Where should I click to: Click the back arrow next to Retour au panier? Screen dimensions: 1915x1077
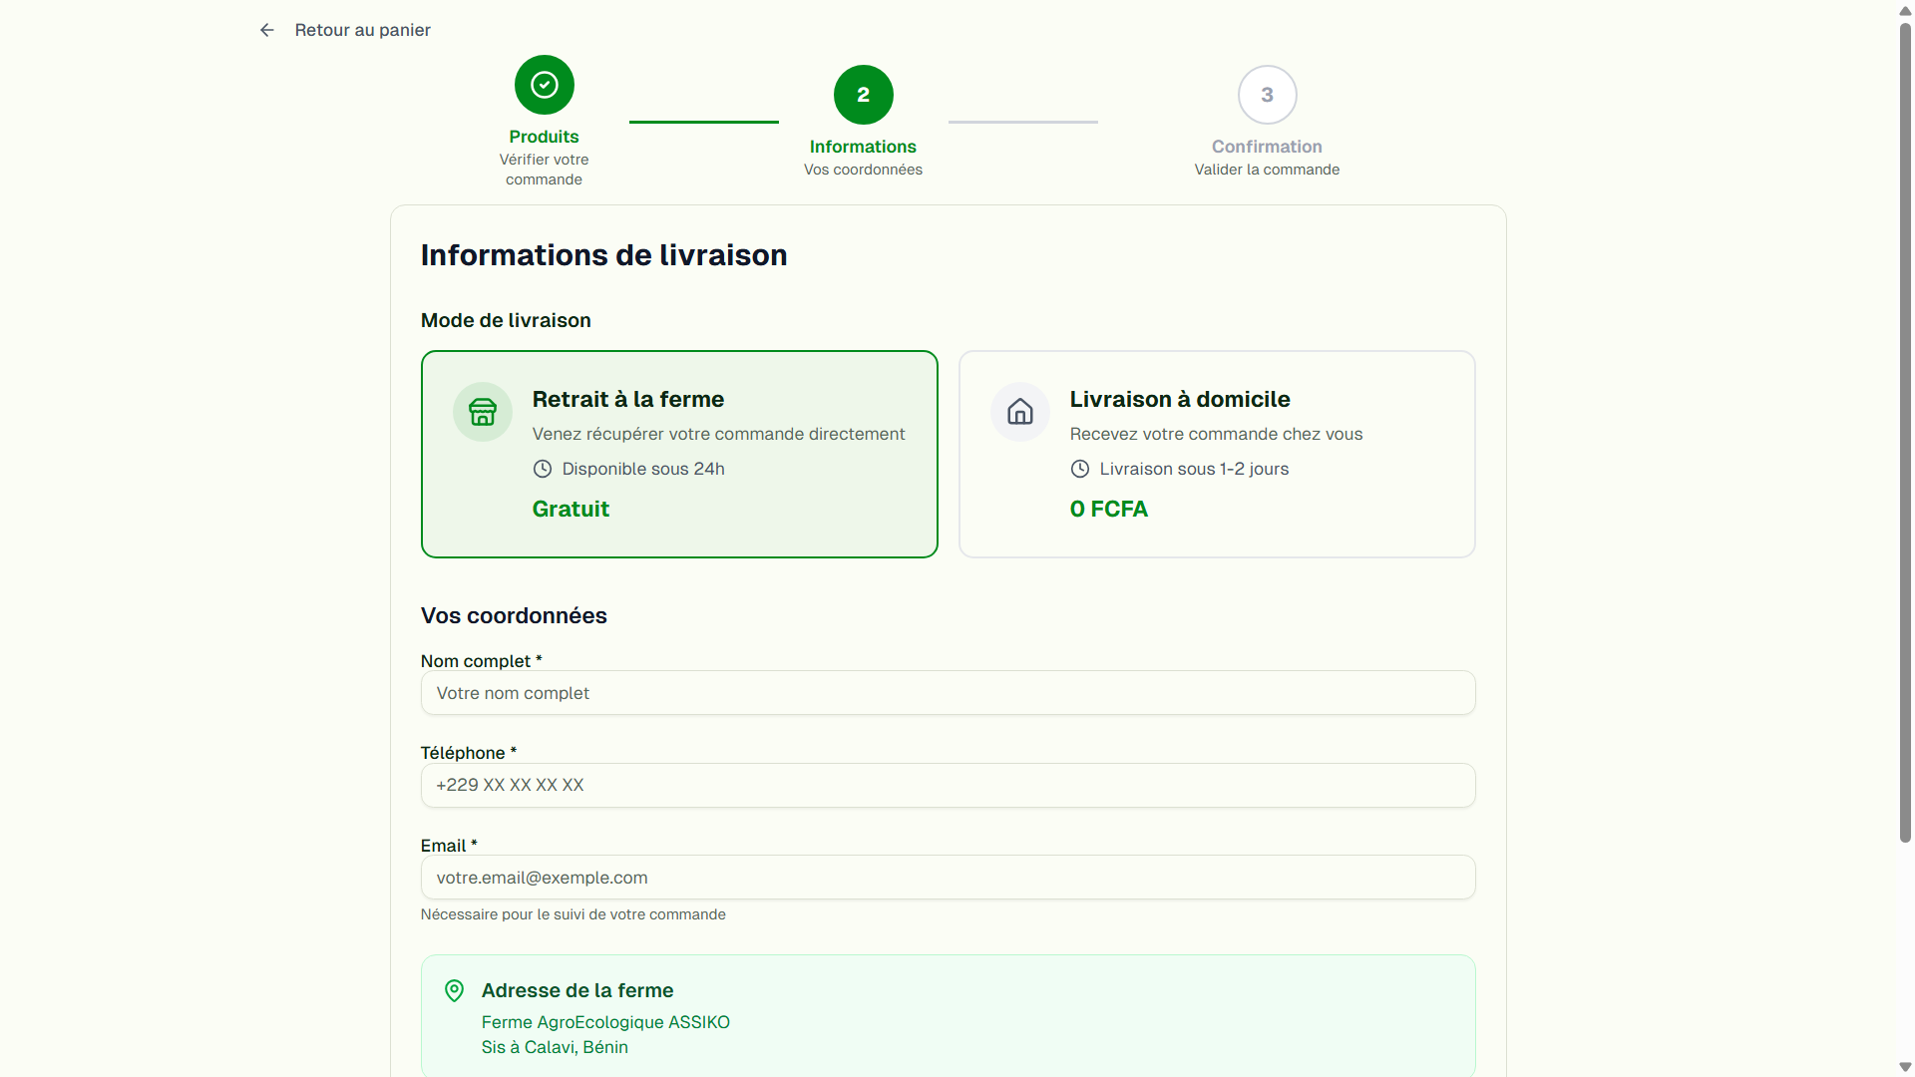tap(266, 30)
